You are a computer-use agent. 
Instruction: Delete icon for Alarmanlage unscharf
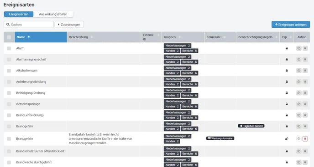click(x=305, y=59)
